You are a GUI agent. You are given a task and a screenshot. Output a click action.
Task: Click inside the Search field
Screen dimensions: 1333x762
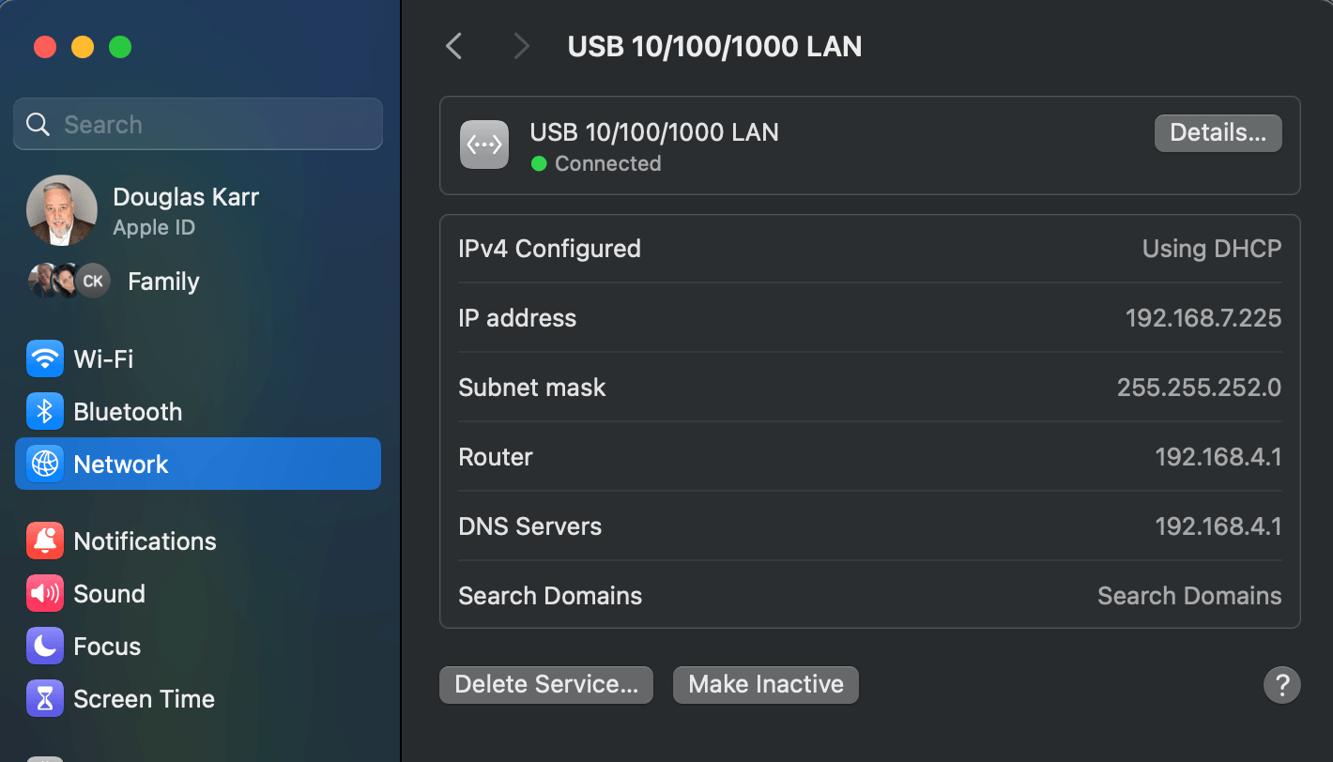[197, 123]
